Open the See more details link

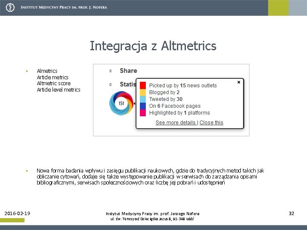point(176,123)
